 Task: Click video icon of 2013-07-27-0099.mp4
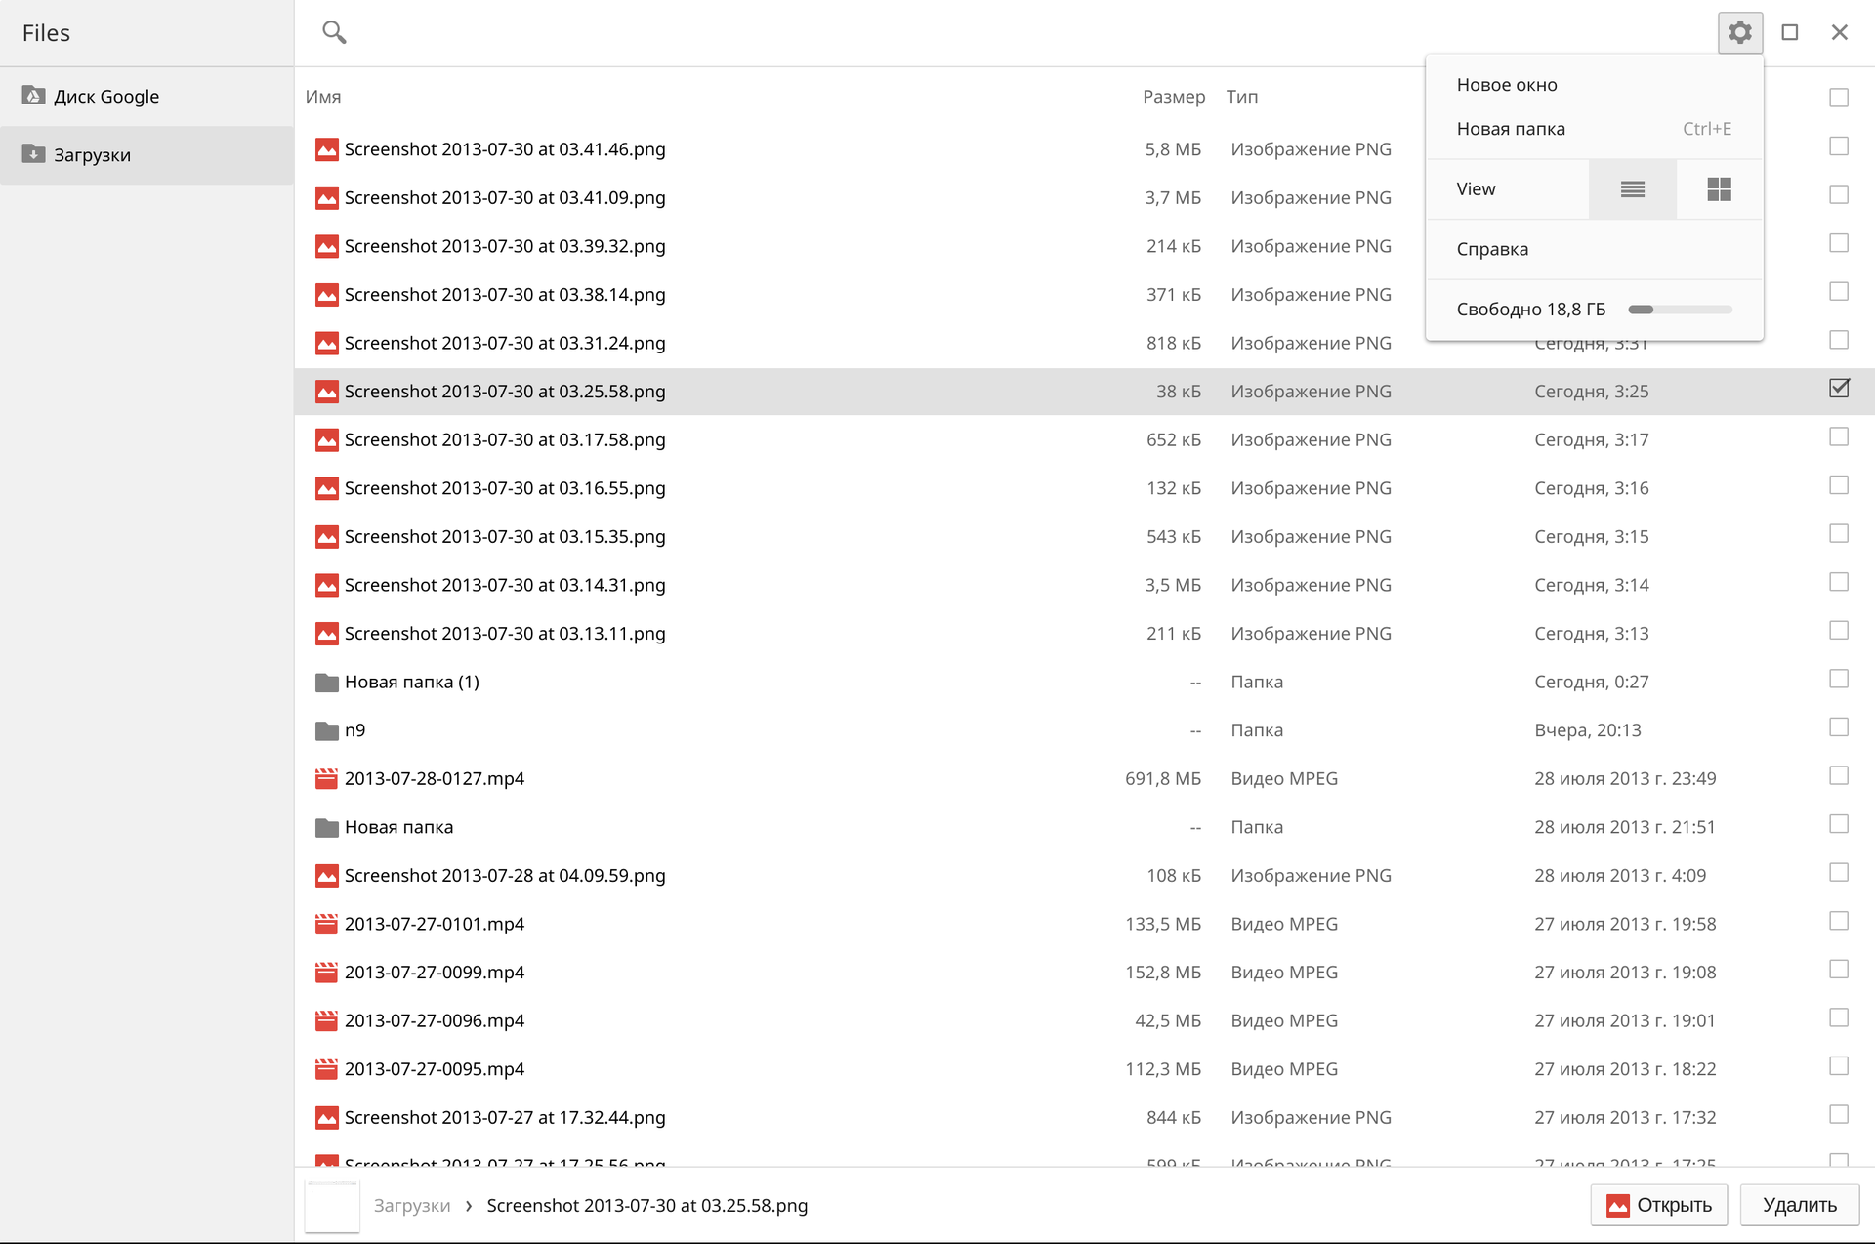point(327,973)
